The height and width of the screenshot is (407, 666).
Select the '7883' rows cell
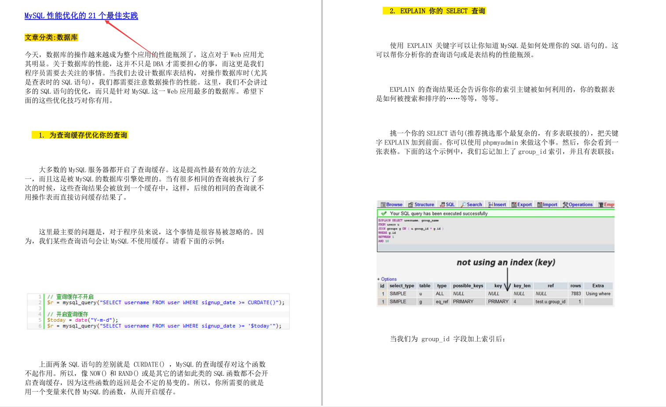(x=576, y=294)
